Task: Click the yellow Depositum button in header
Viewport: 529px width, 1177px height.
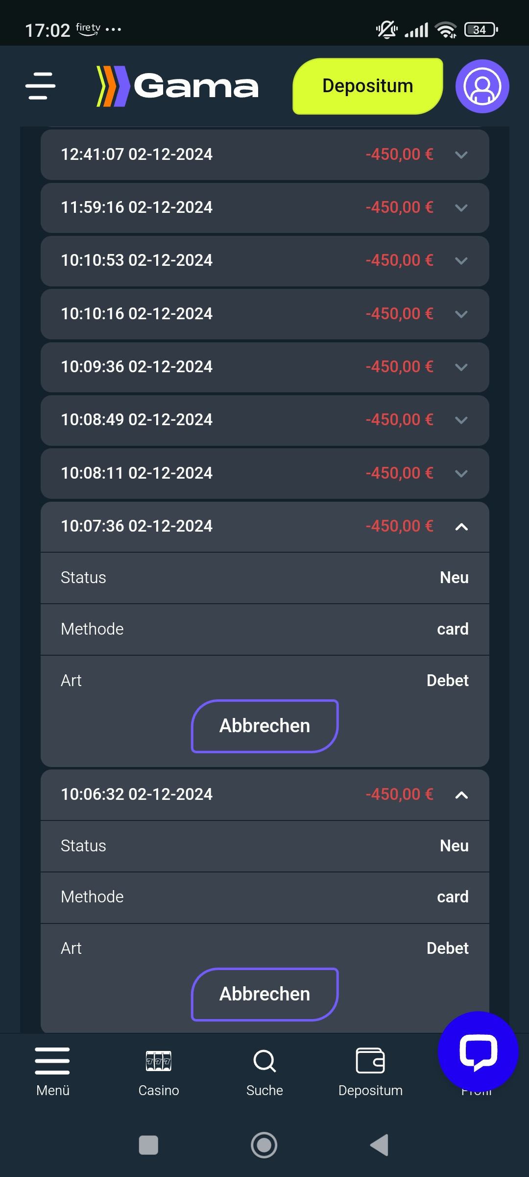Action: (x=367, y=86)
